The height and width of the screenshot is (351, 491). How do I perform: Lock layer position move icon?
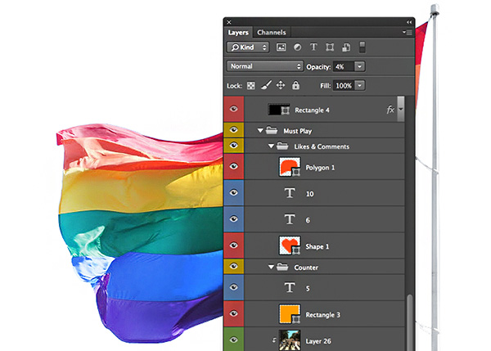click(281, 85)
